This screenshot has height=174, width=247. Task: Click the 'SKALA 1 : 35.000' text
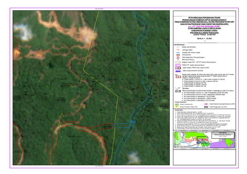[204, 38]
